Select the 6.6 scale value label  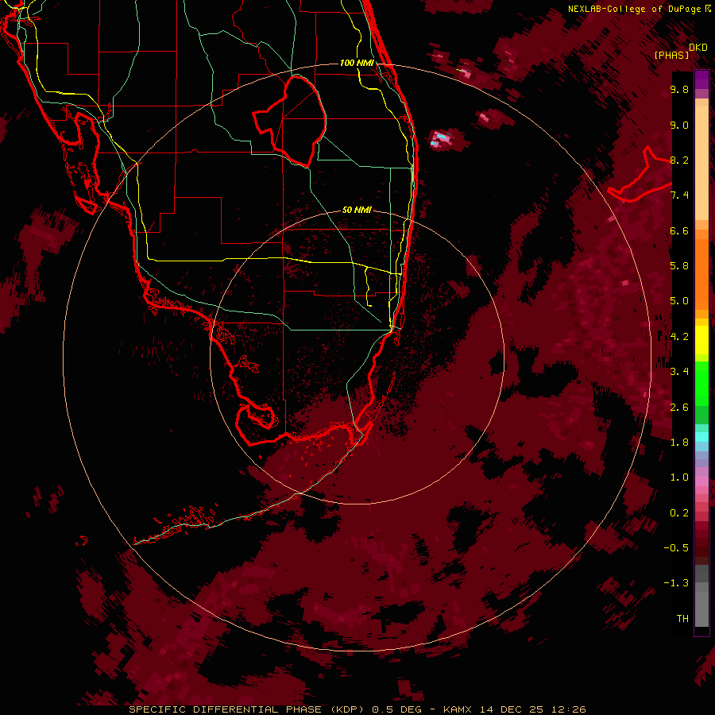click(679, 230)
